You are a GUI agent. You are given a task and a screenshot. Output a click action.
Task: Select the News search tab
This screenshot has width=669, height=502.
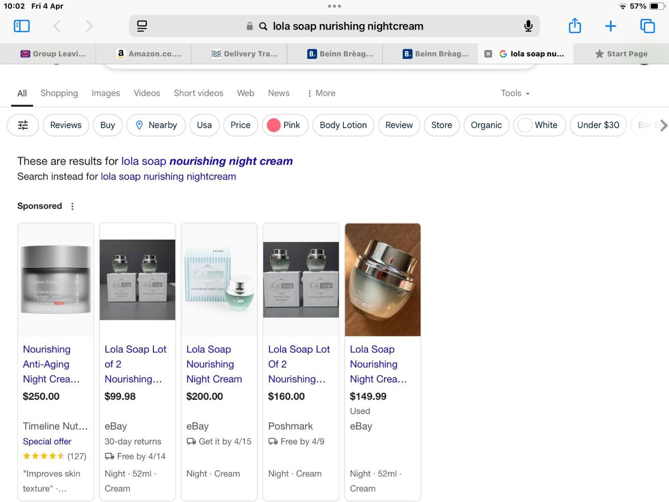(x=279, y=93)
